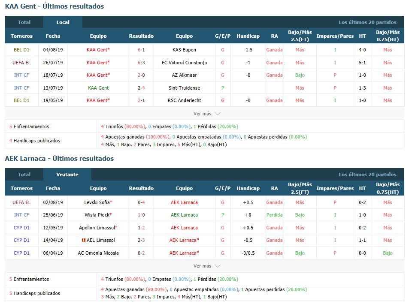Click the Fecha header in the AEK Larnaca table
This screenshot has height=307, width=412.
53,188
